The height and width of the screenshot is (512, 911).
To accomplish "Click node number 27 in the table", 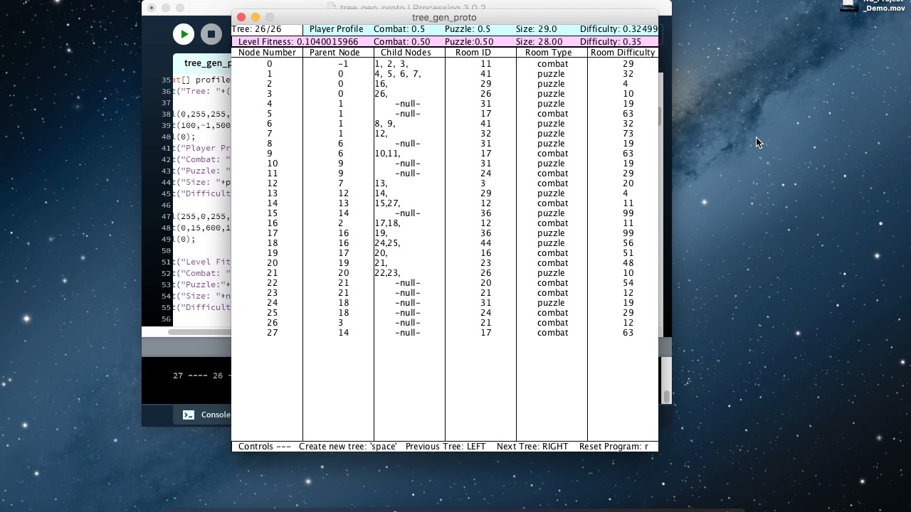I will coord(272,333).
